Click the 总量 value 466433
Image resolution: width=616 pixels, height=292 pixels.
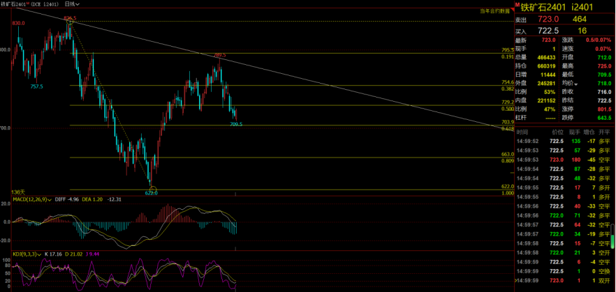tap(546, 57)
